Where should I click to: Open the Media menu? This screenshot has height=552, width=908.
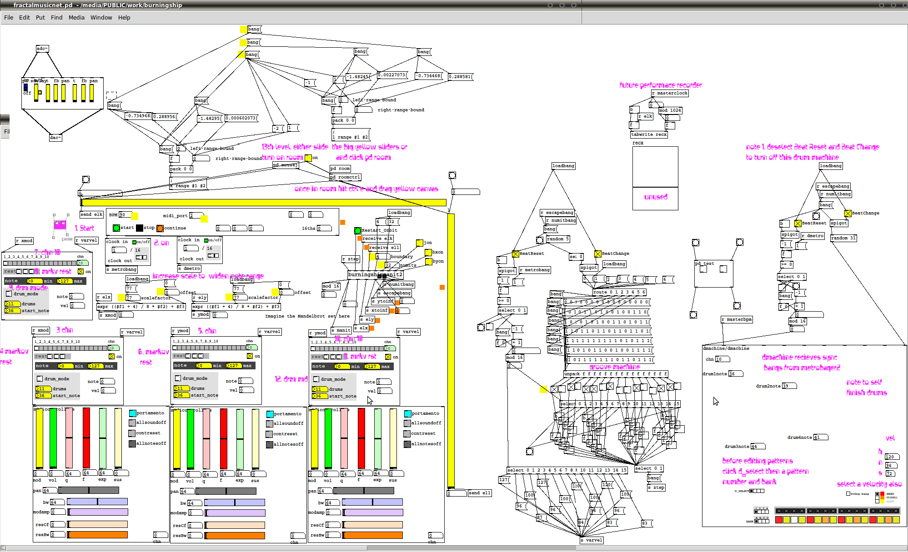click(76, 18)
